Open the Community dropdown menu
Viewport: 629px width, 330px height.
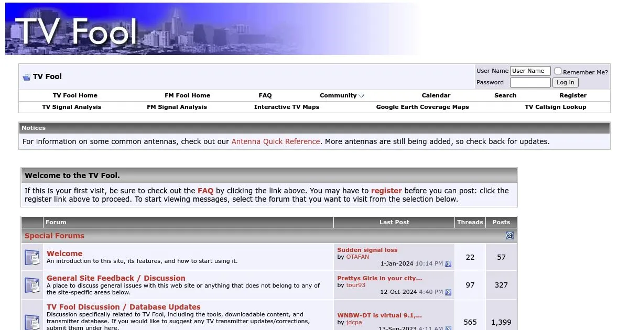tap(342, 95)
